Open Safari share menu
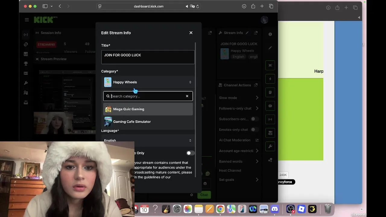Viewport: 386px width, 217px height. 253,6
